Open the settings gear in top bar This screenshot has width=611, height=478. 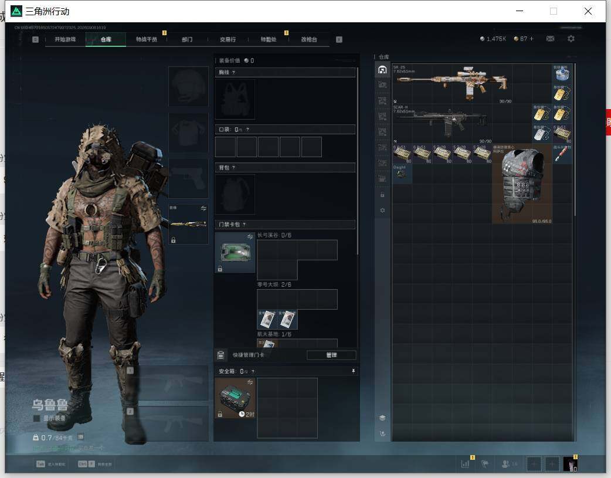click(571, 39)
